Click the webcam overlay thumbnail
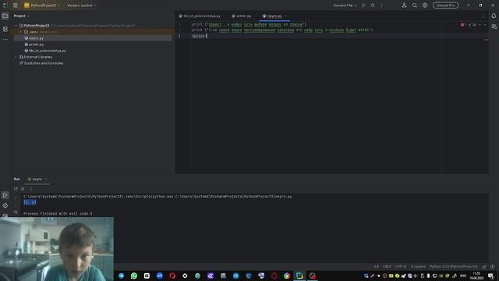 [x=57, y=249]
